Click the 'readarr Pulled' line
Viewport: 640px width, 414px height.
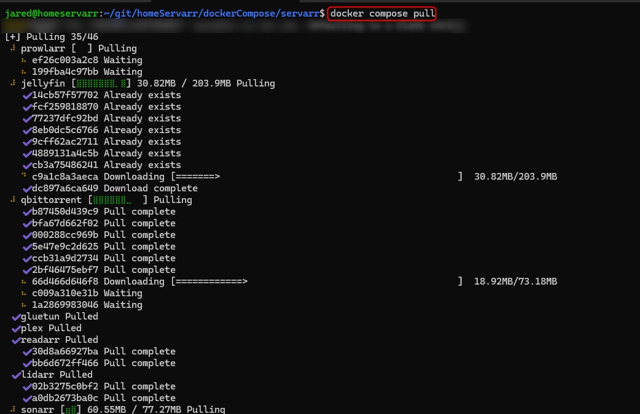59,339
